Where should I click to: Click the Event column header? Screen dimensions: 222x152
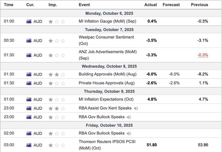click(84, 5)
